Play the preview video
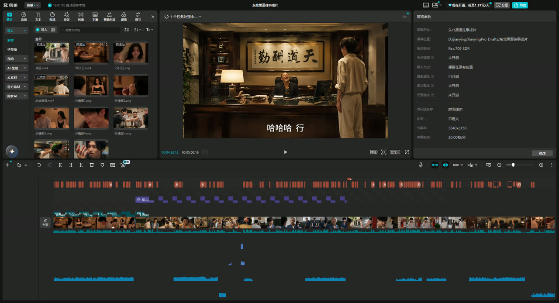 pyautogui.click(x=286, y=152)
